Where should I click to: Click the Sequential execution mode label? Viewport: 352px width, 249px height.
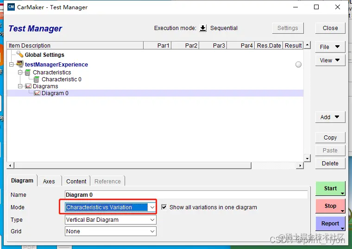click(224, 28)
